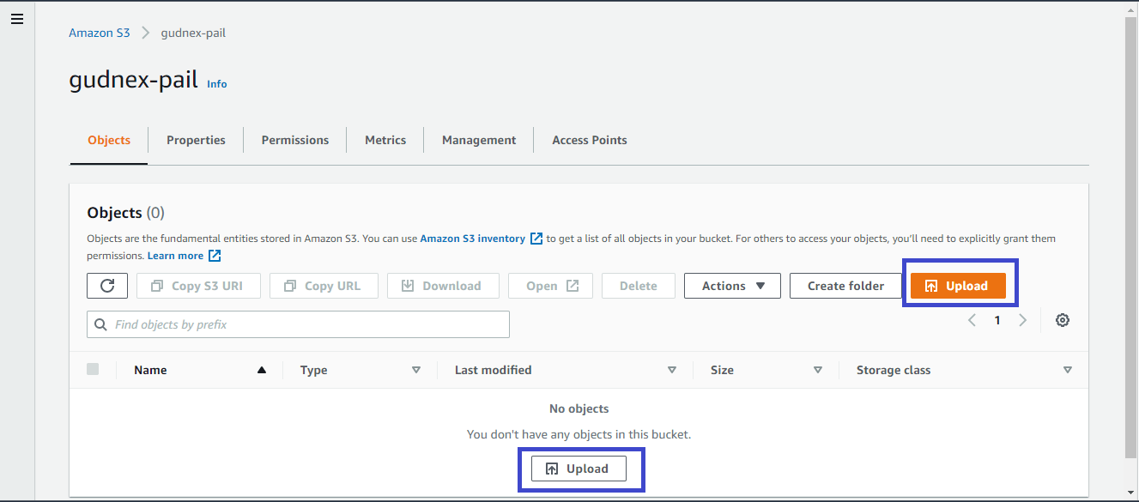Click the gudnex-pail bucket title

coord(133,81)
